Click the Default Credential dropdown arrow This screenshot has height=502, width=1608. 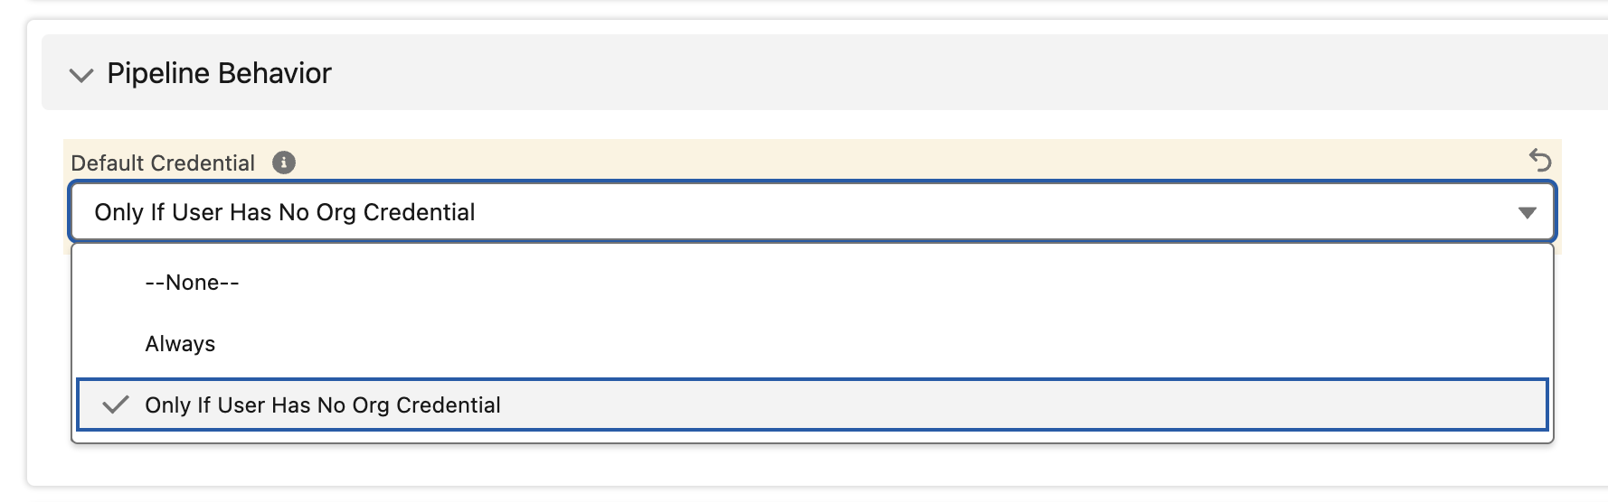point(1527,213)
